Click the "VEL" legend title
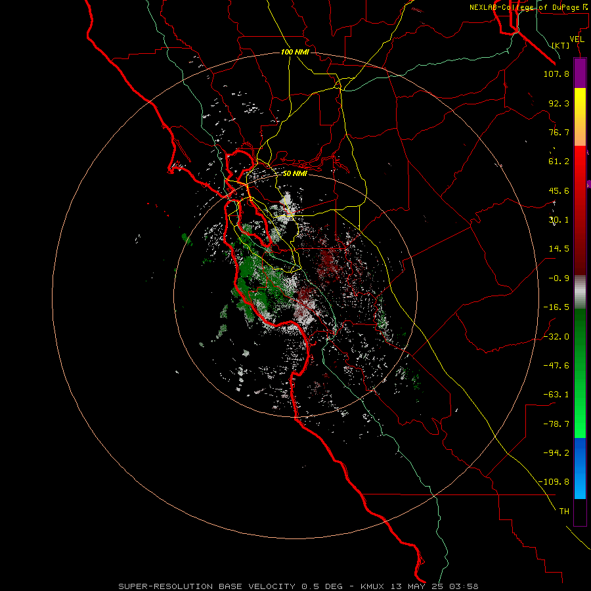 pyautogui.click(x=577, y=39)
